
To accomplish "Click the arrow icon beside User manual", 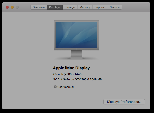I will click(55, 87).
